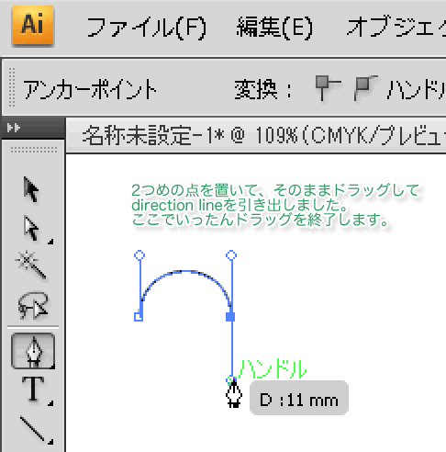The height and width of the screenshot is (452, 446).
Task: Click the top-right direction handle circle
Action: click(x=231, y=254)
